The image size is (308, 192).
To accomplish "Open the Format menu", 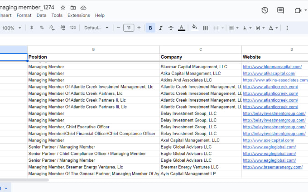I will click(x=24, y=15).
